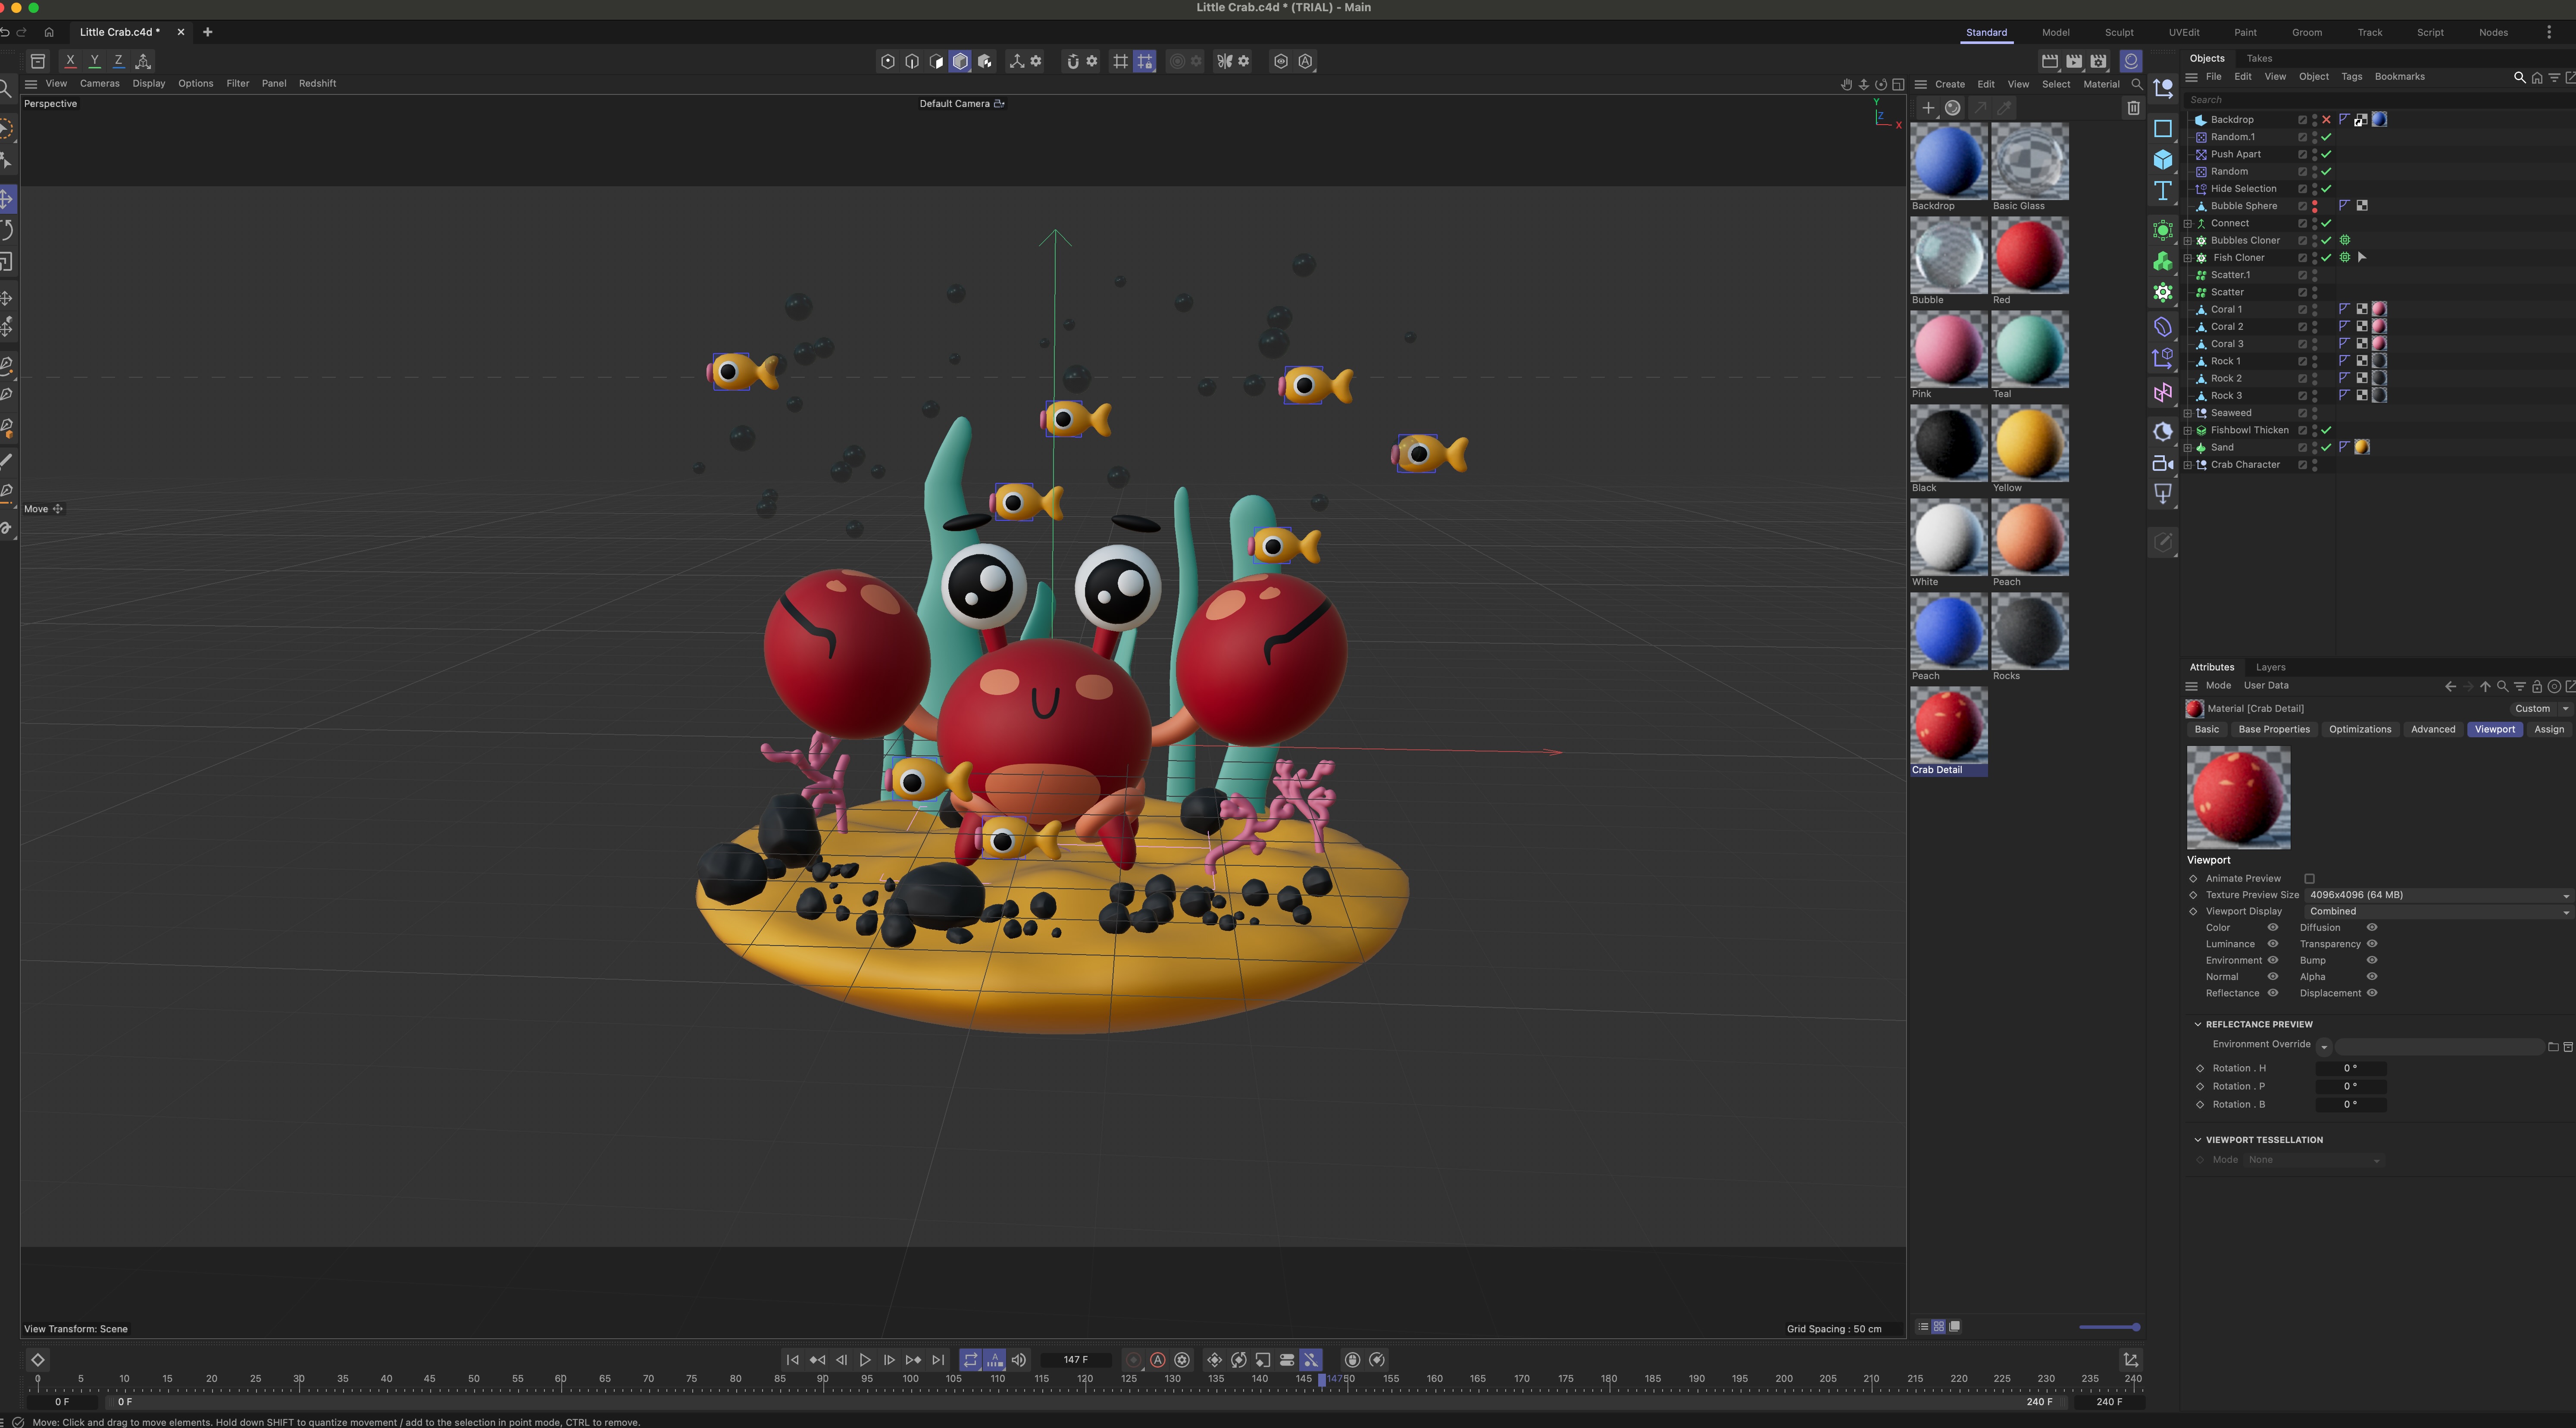Switch to the UVEdit layout tab
The width and height of the screenshot is (2576, 1428).
2184,33
